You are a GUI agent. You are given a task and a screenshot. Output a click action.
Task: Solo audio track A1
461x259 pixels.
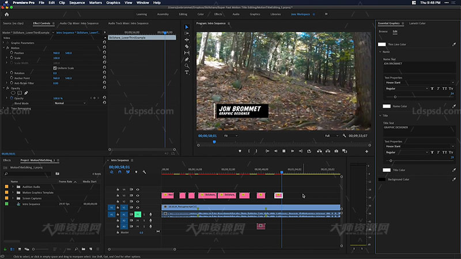(144, 214)
